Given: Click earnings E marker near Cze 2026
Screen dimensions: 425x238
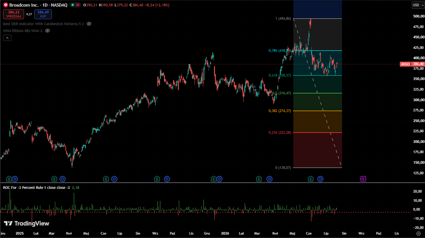Looking at the screenshot, I should pyautogui.click(x=311, y=179).
